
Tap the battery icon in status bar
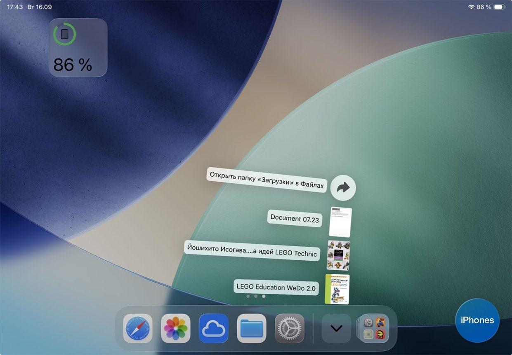pyautogui.click(x=499, y=7)
